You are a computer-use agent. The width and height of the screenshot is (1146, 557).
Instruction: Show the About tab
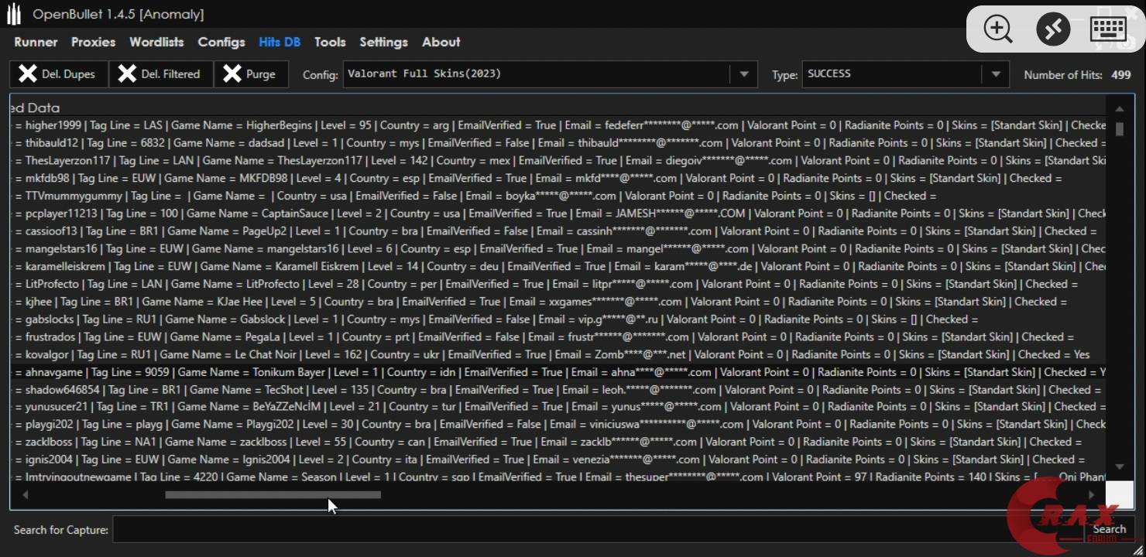tap(441, 43)
